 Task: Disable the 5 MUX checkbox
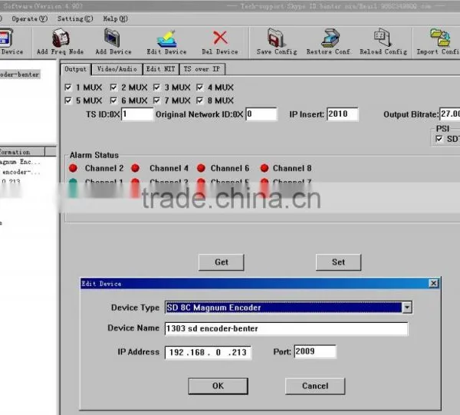[x=68, y=100]
